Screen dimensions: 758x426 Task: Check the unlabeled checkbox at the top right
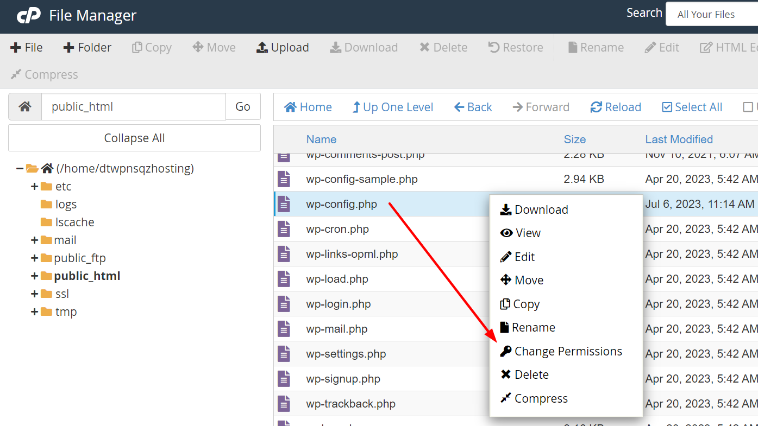coord(749,107)
